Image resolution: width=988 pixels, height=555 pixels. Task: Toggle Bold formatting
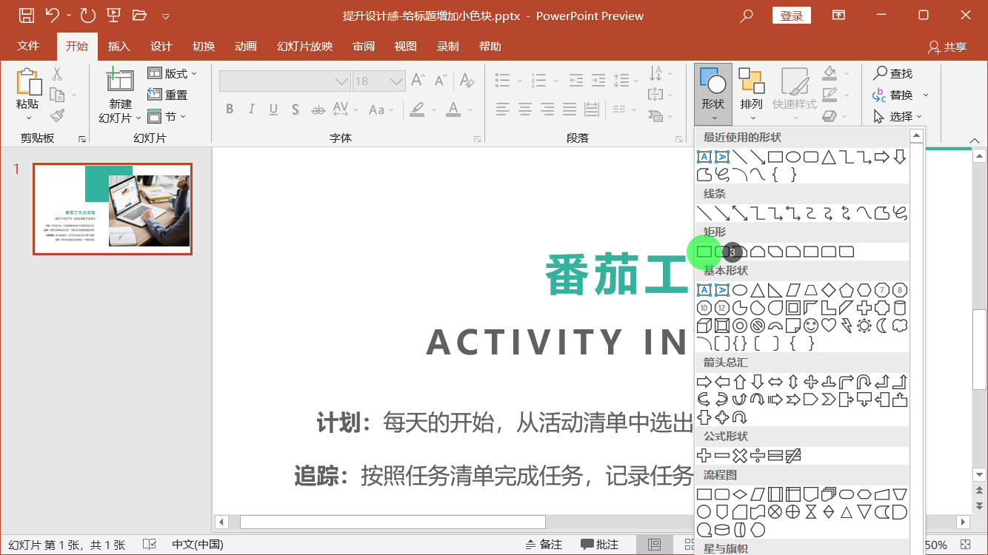pyautogui.click(x=230, y=110)
